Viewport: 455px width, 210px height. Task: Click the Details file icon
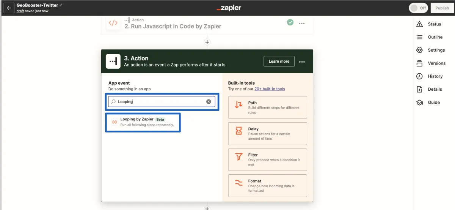(419, 89)
